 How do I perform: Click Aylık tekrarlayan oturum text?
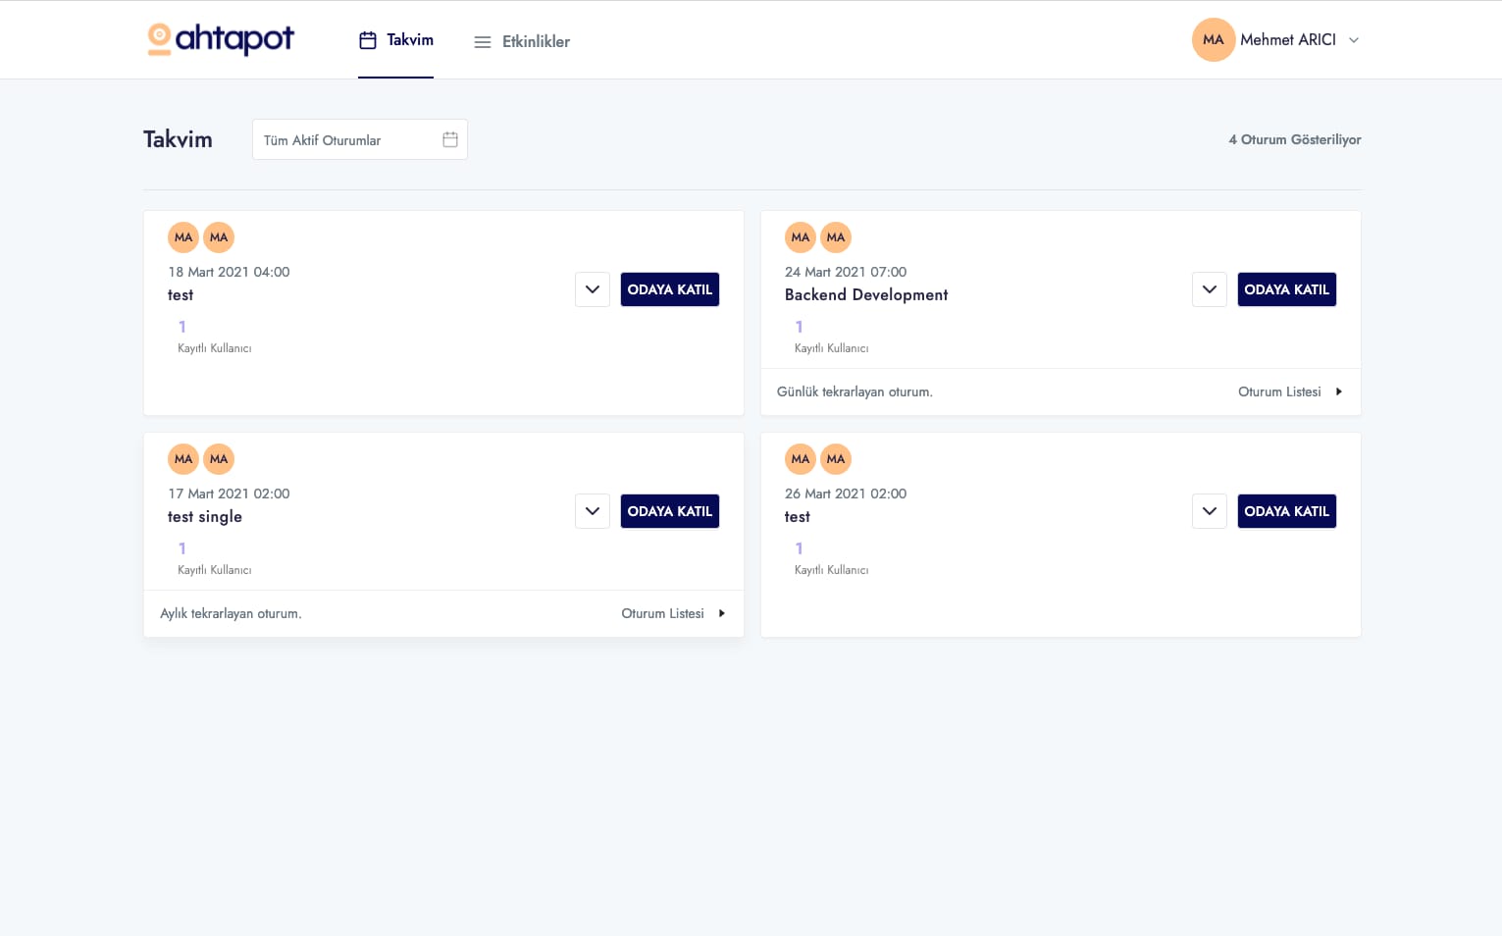coord(231,613)
